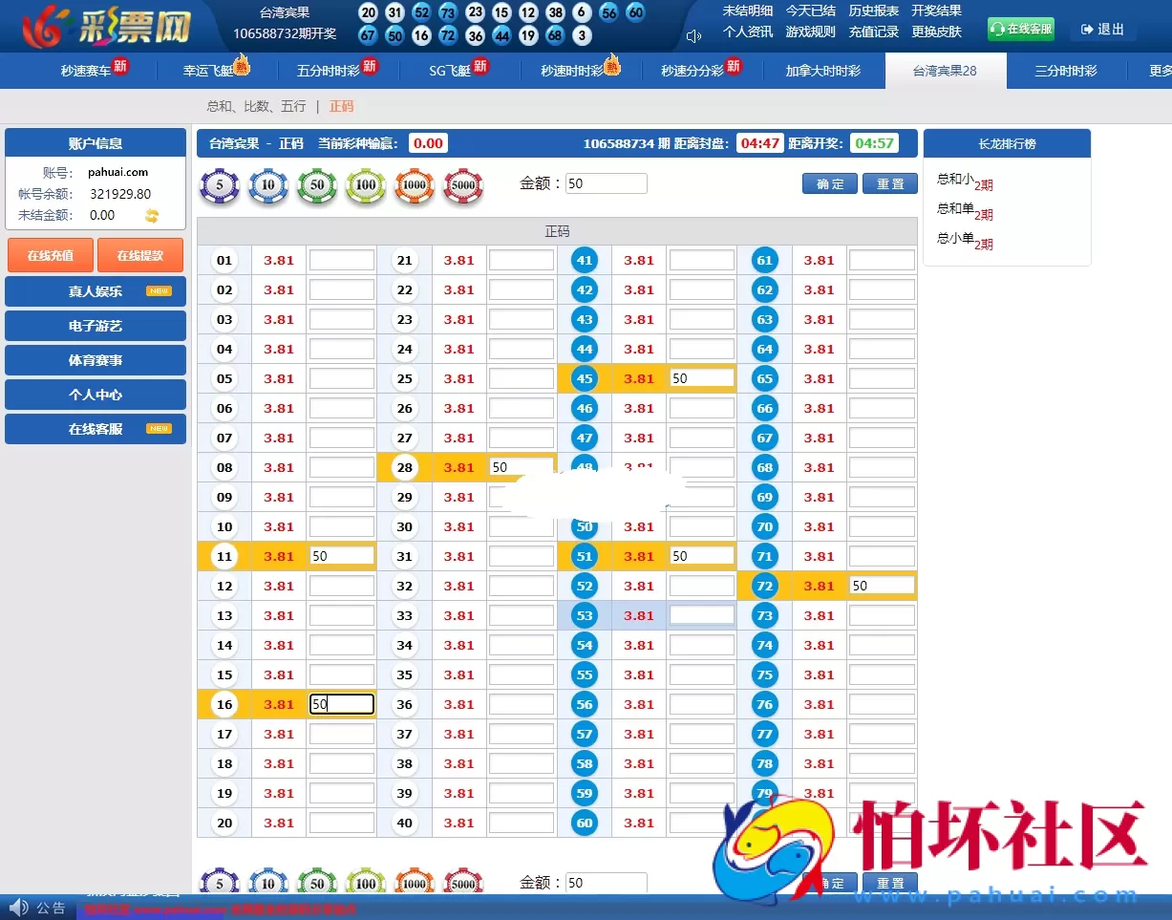Image resolution: width=1172 pixels, height=920 pixels.
Task: Click the 确定 confirm button
Action: click(829, 183)
